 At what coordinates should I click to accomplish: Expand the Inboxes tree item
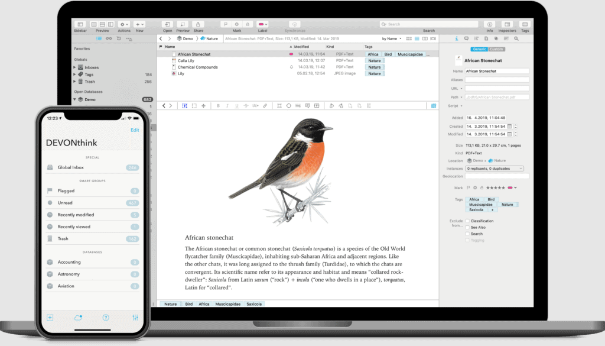(x=75, y=67)
